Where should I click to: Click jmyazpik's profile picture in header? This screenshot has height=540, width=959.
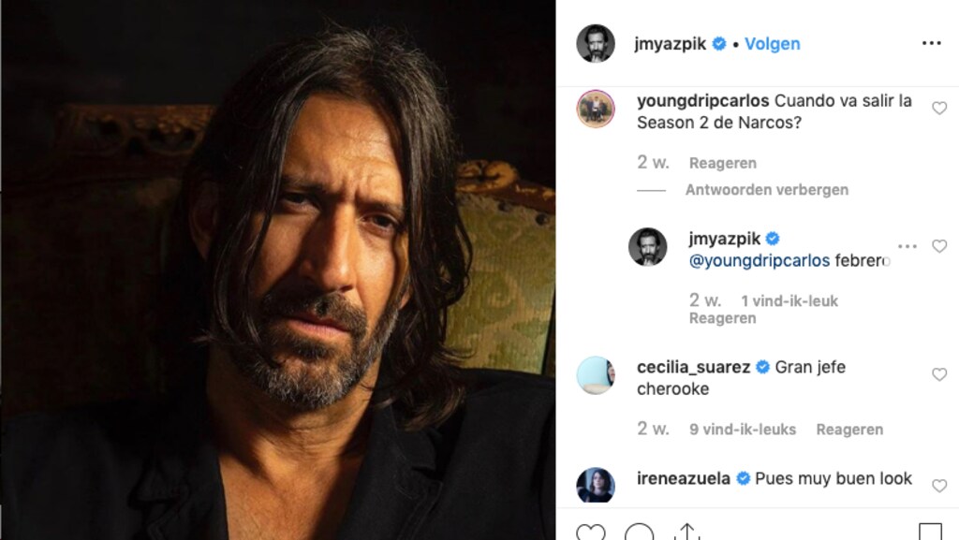596,44
